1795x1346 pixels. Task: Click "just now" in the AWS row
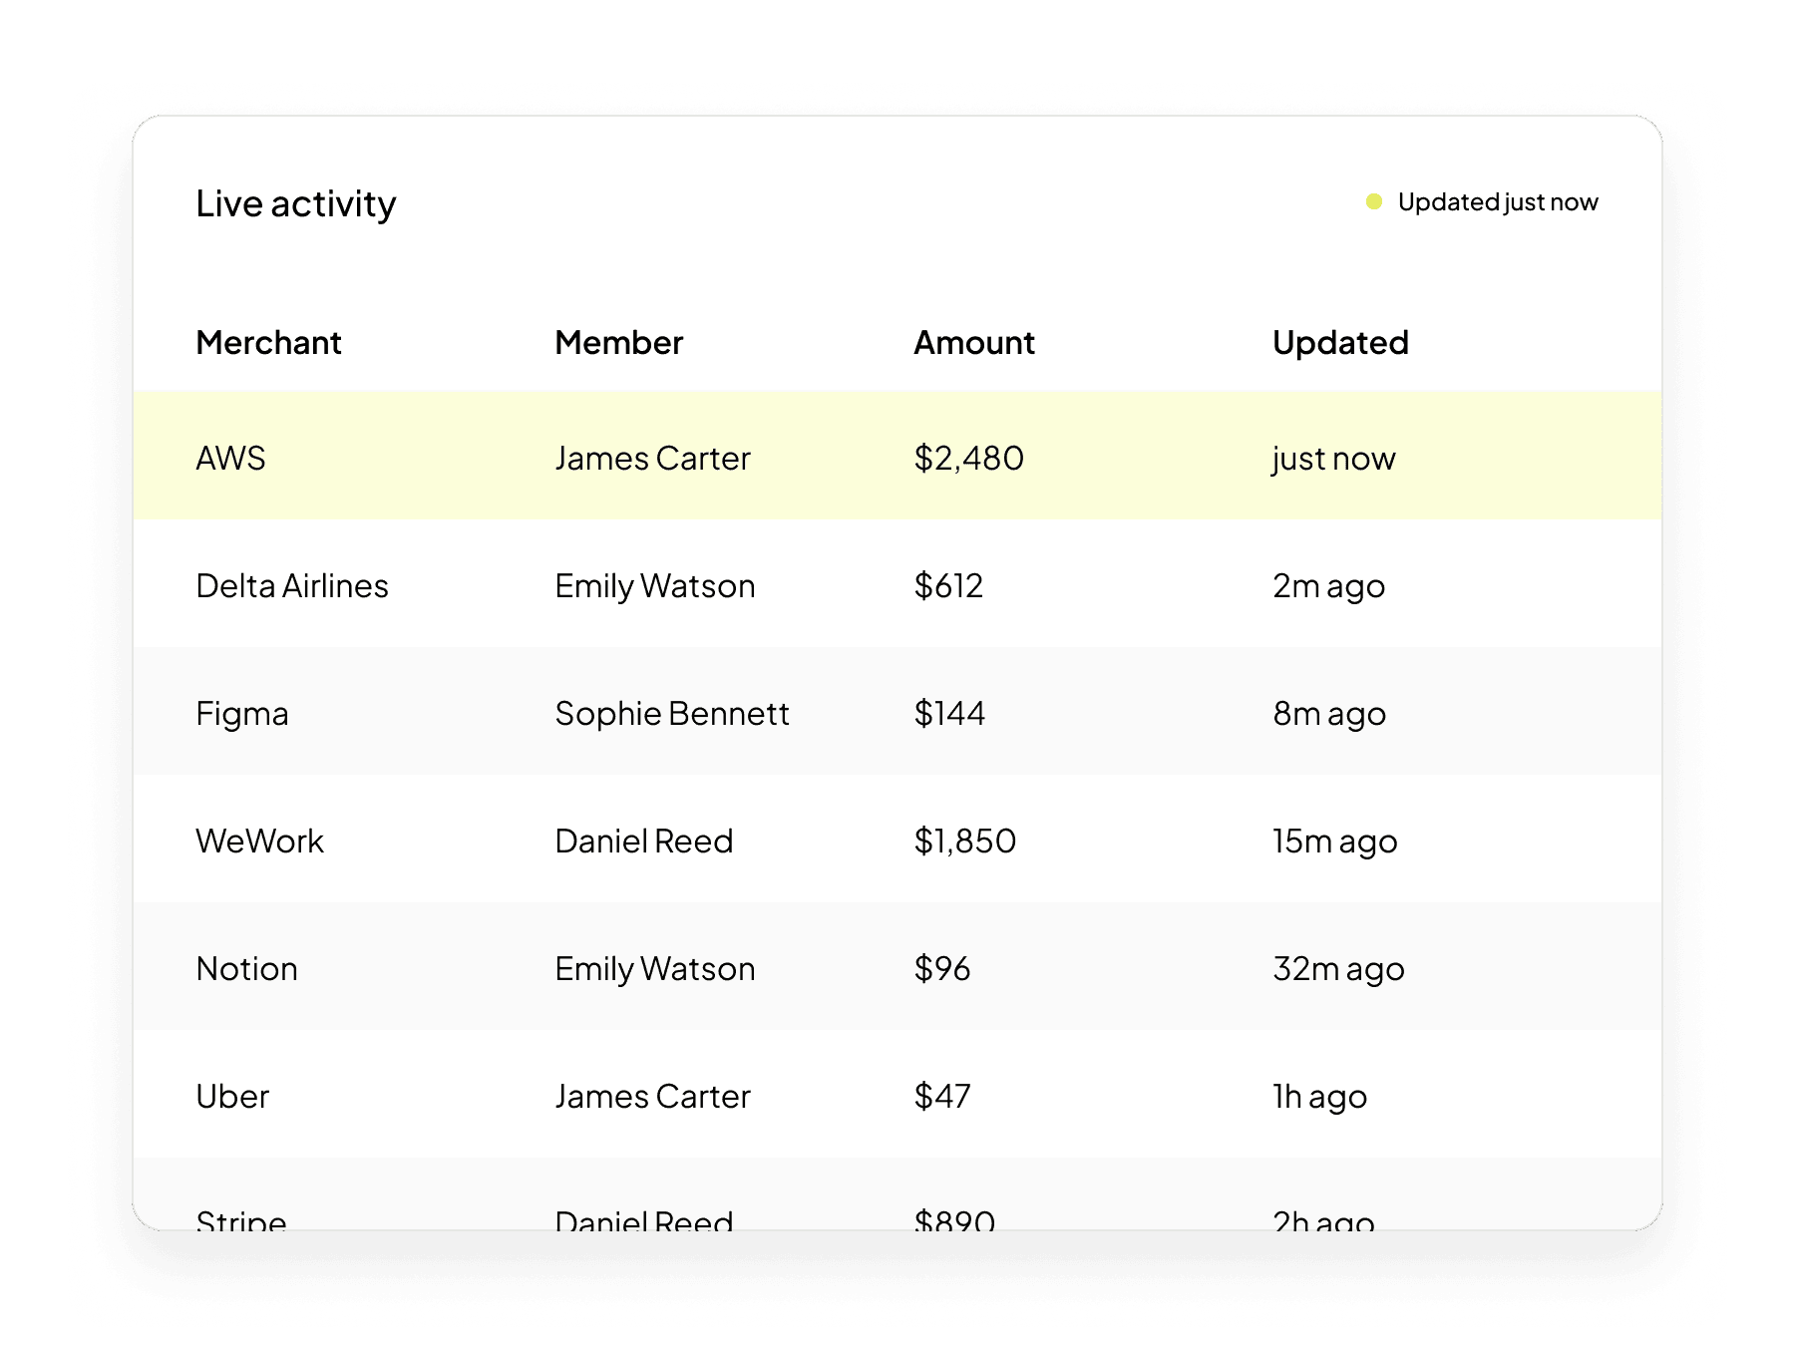1333,460
